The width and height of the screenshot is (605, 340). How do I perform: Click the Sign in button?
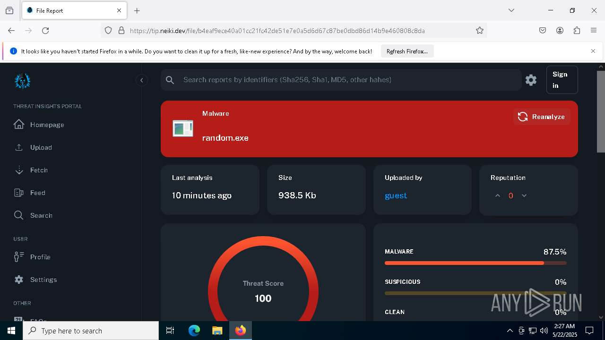(562, 80)
